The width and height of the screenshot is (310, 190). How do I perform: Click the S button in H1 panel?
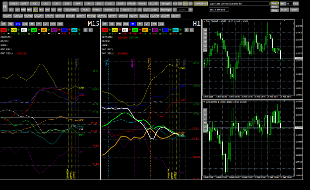(191, 30)
